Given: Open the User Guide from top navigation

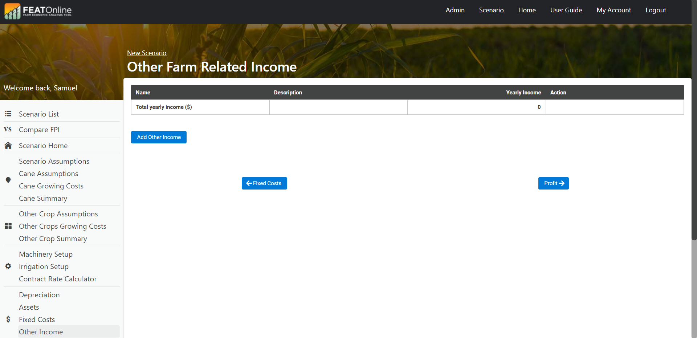Looking at the screenshot, I should (566, 10).
